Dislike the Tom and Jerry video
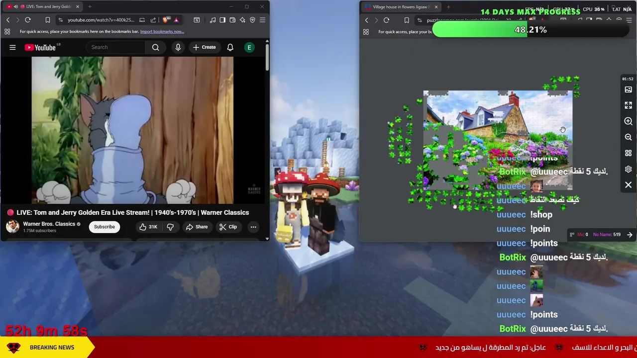The image size is (637, 358). point(170,227)
